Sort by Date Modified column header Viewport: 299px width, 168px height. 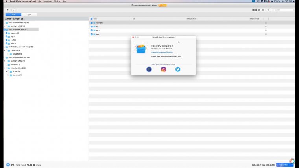[254, 19]
